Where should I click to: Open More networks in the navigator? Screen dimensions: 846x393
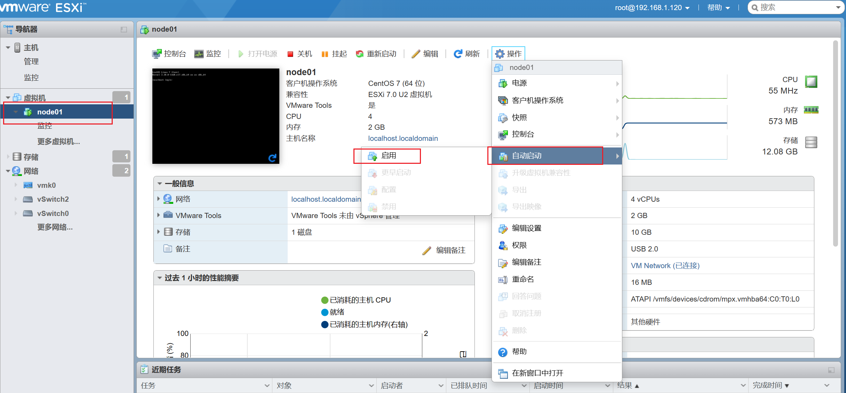55,227
